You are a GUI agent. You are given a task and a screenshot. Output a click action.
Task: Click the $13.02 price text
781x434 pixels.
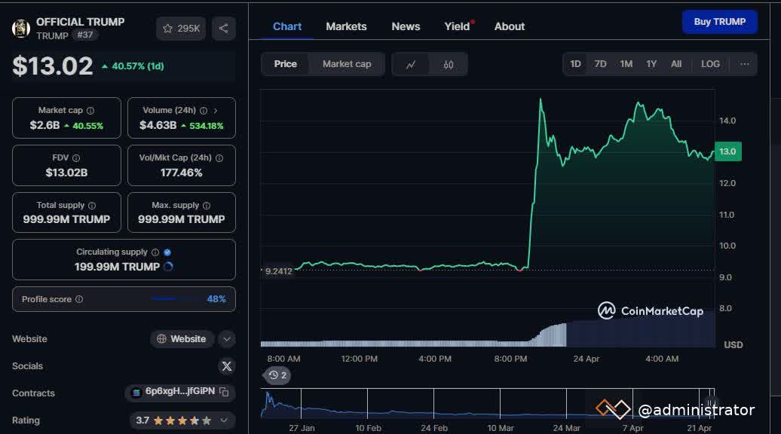click(x=53, y=66)
